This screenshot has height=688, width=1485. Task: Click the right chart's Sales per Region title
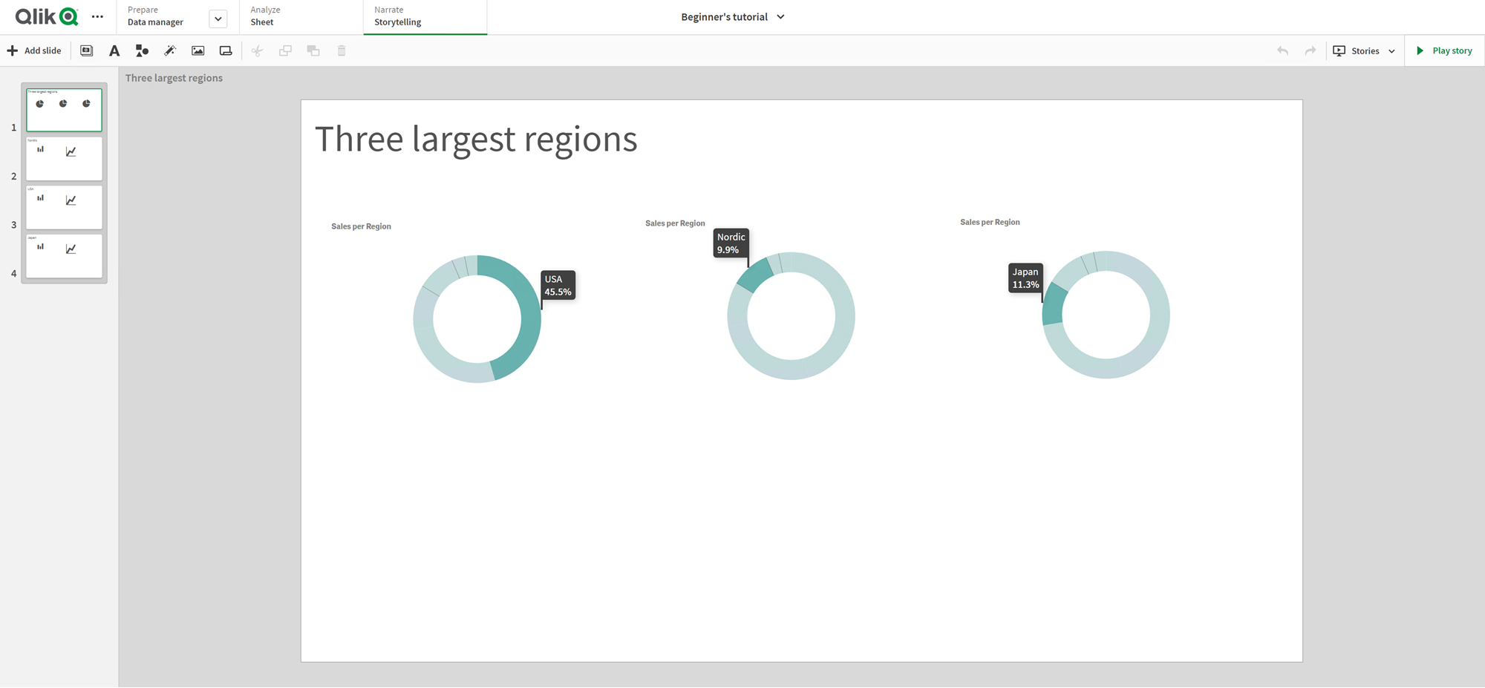click(990, 222)
